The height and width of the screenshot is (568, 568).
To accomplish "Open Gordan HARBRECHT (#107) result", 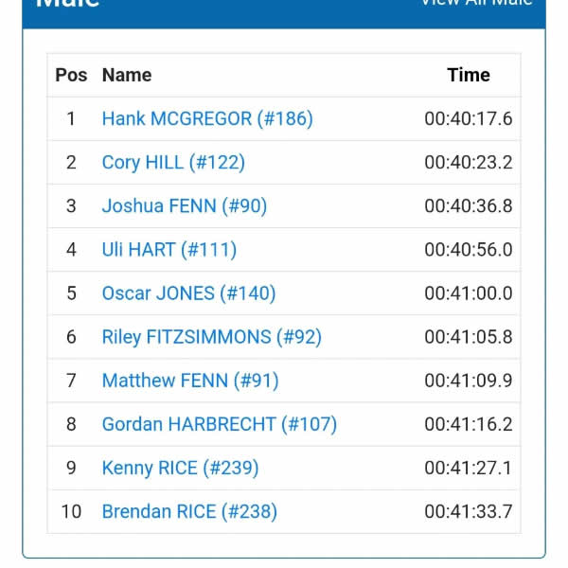I will tap(220, 424).
